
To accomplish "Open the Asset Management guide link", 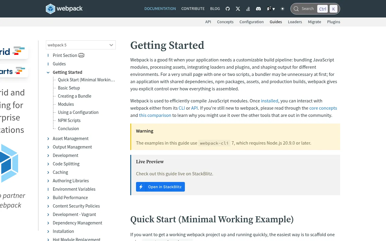I will click(x=71, y=139).
